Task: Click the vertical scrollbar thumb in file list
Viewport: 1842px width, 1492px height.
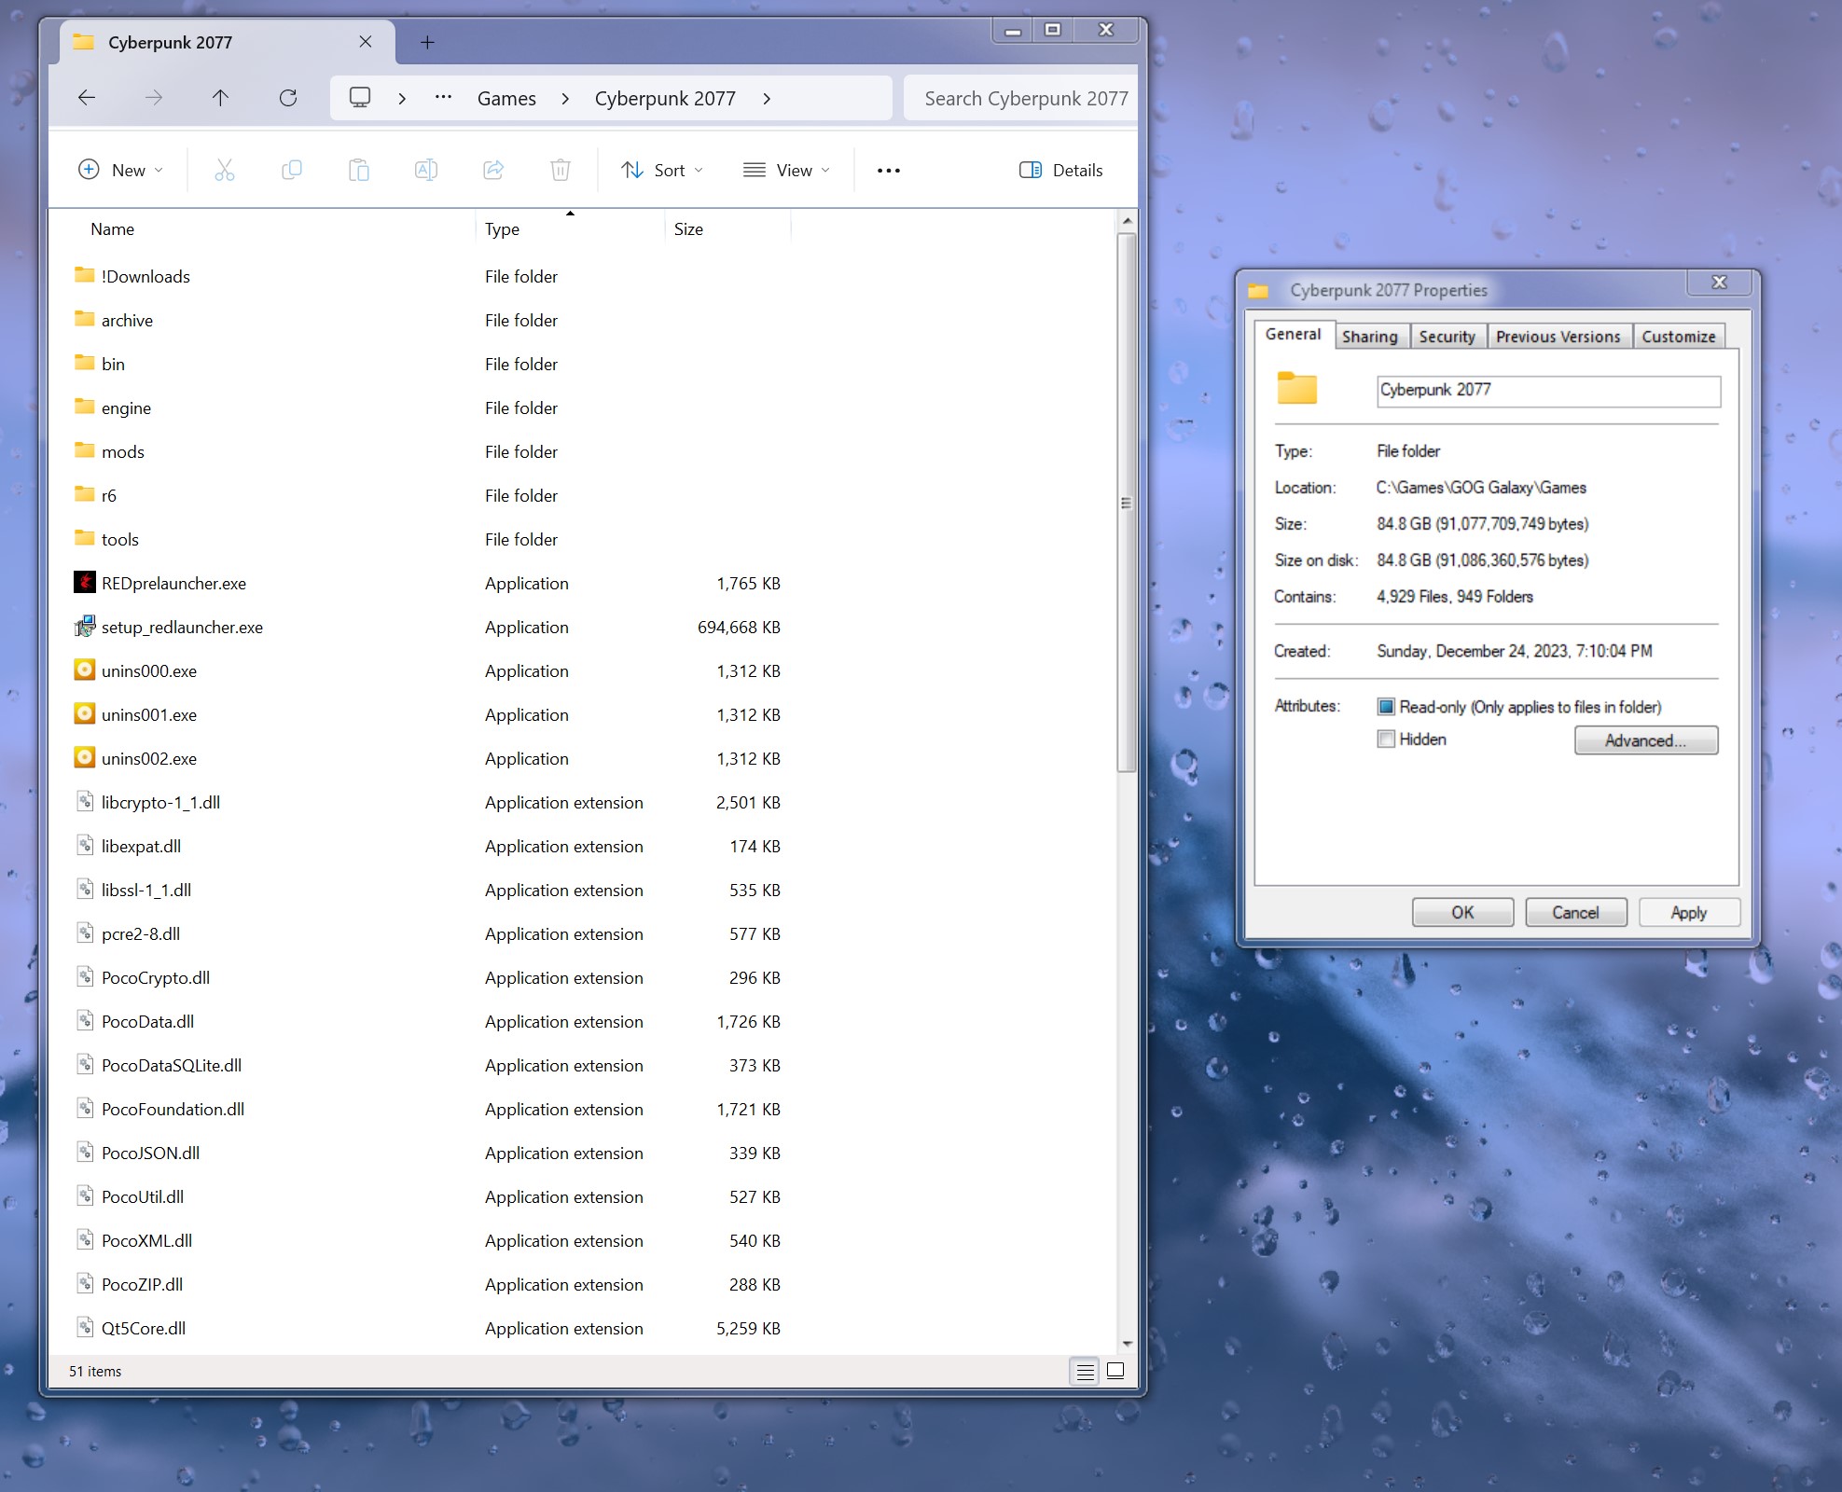Action: pyautogui.click(x=1127, y=504)
